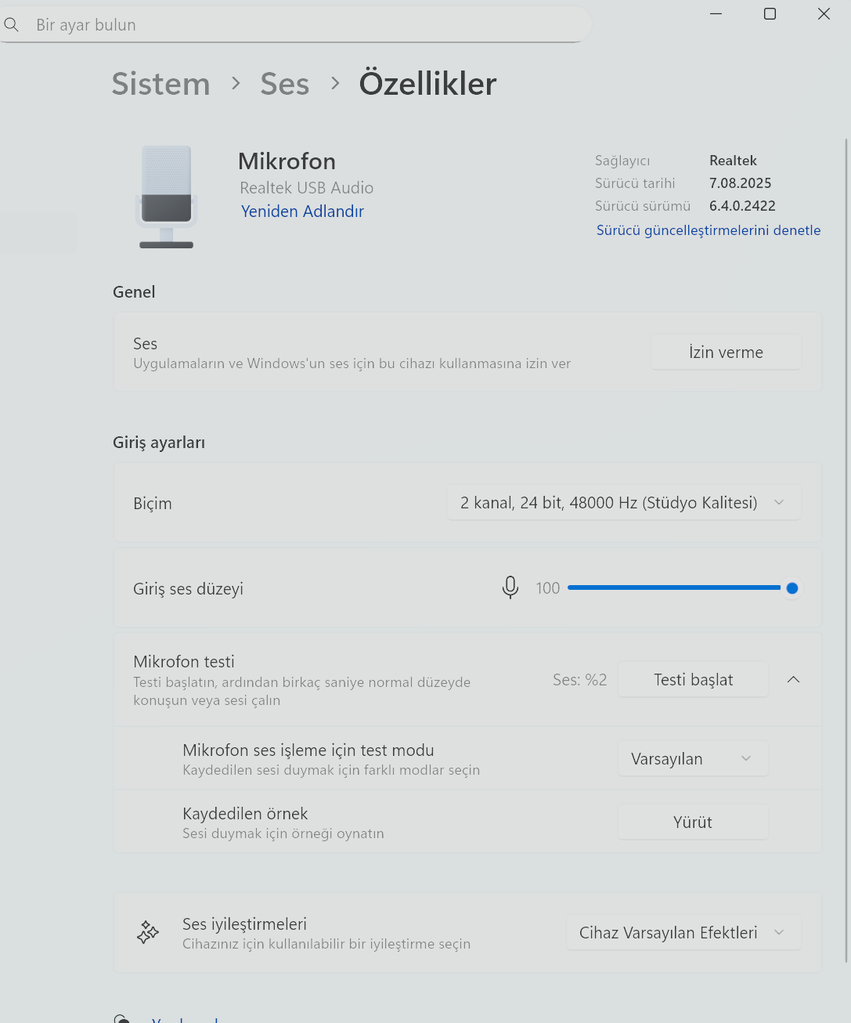Minimize the settings window
851x1023 pixels.
pos(716,14)
